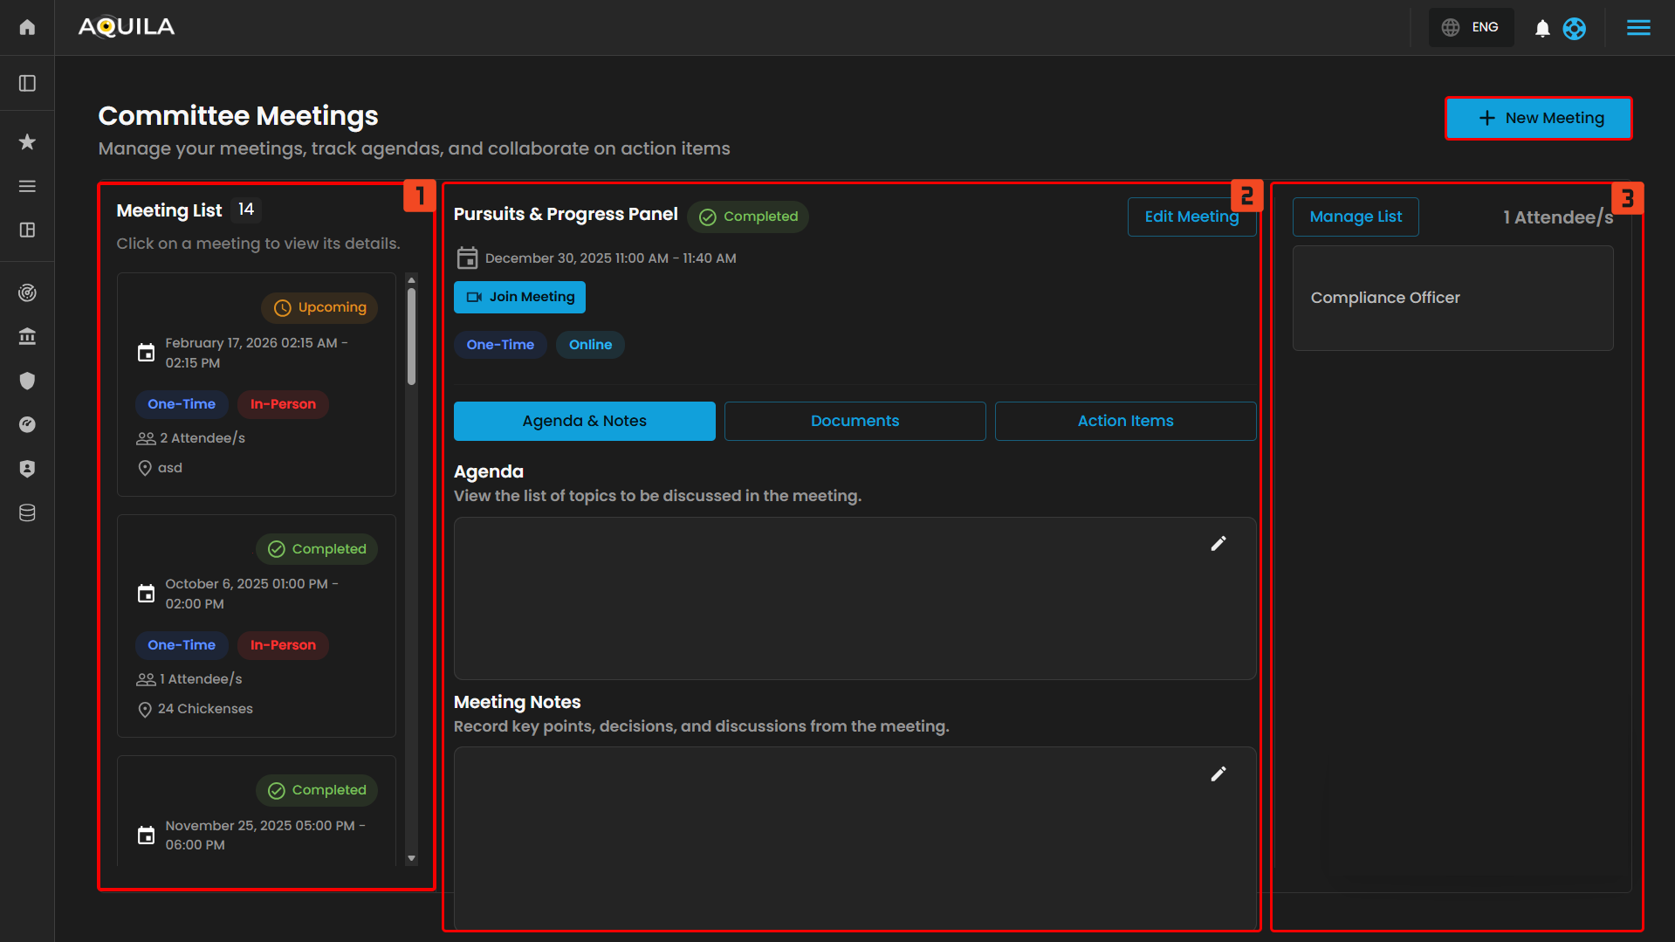Open the hamburger menu at top right
Image resolution: width=1675 pixels, height=942 pixels.
point(1637,28)
